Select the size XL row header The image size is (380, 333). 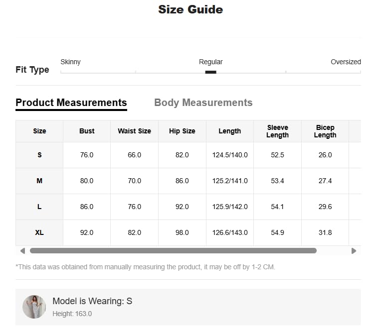point(39,232)
